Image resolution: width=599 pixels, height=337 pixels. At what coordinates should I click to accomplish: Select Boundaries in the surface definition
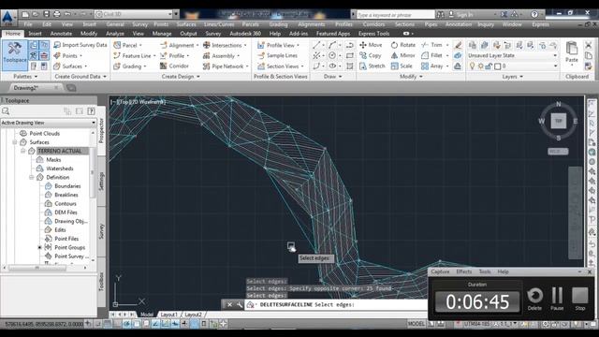pyautogui.click(x=67, y=186)
